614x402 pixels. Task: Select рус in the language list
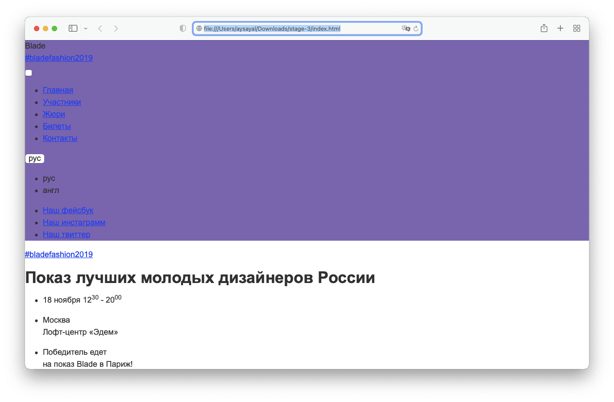pyautogui.click(x=49, y=178)
